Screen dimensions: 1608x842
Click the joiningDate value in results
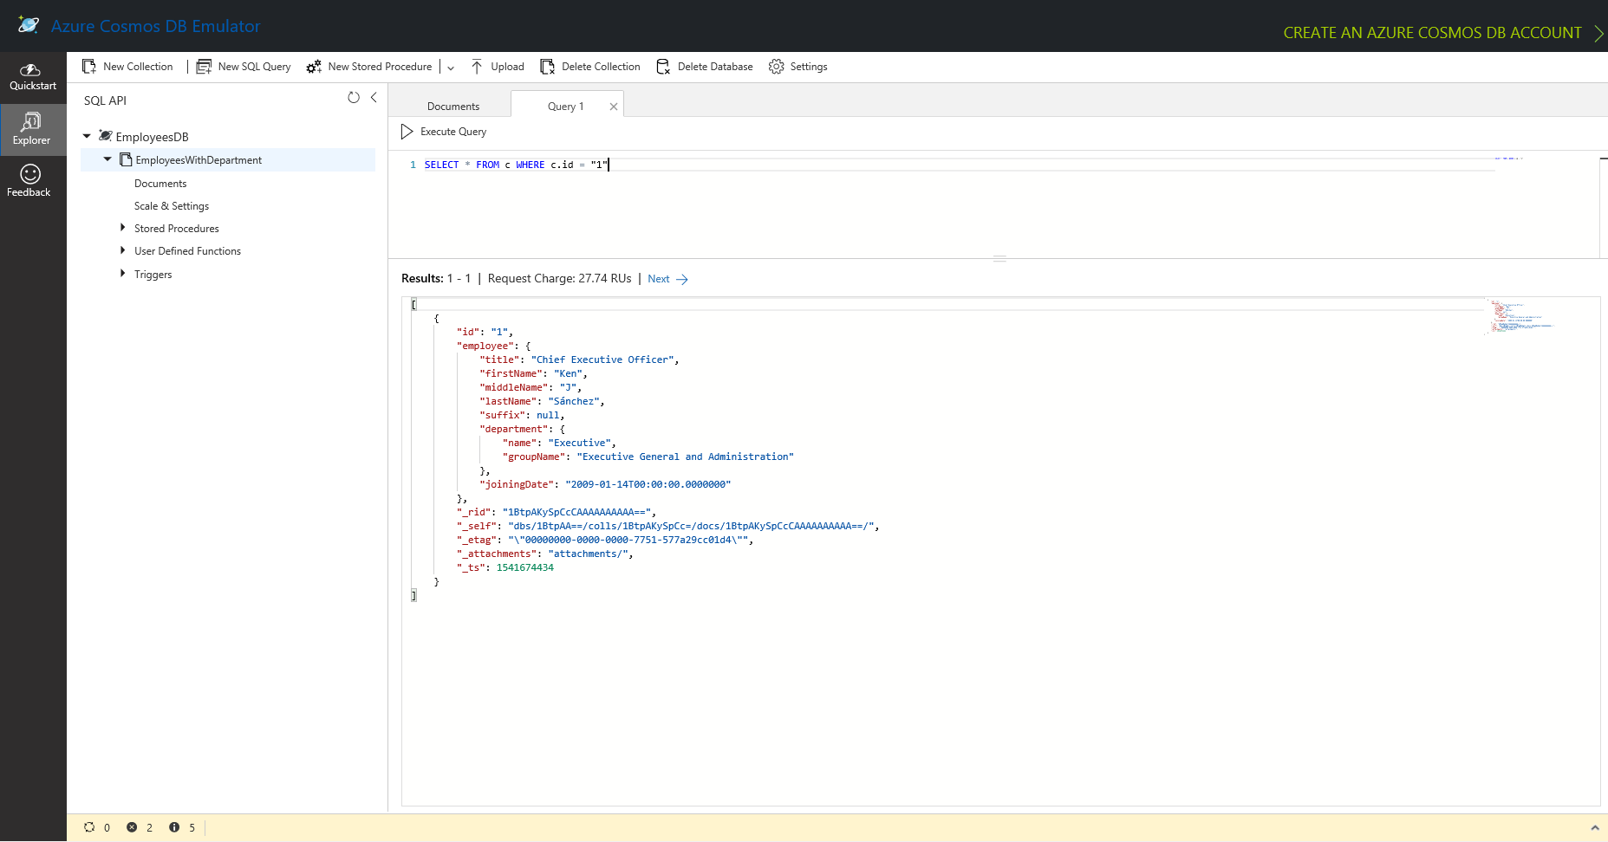tap(648, 484)
